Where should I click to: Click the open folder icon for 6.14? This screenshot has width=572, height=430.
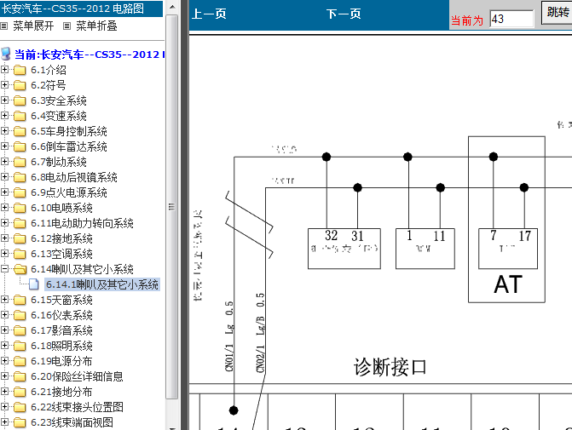(x=20, y=269)
